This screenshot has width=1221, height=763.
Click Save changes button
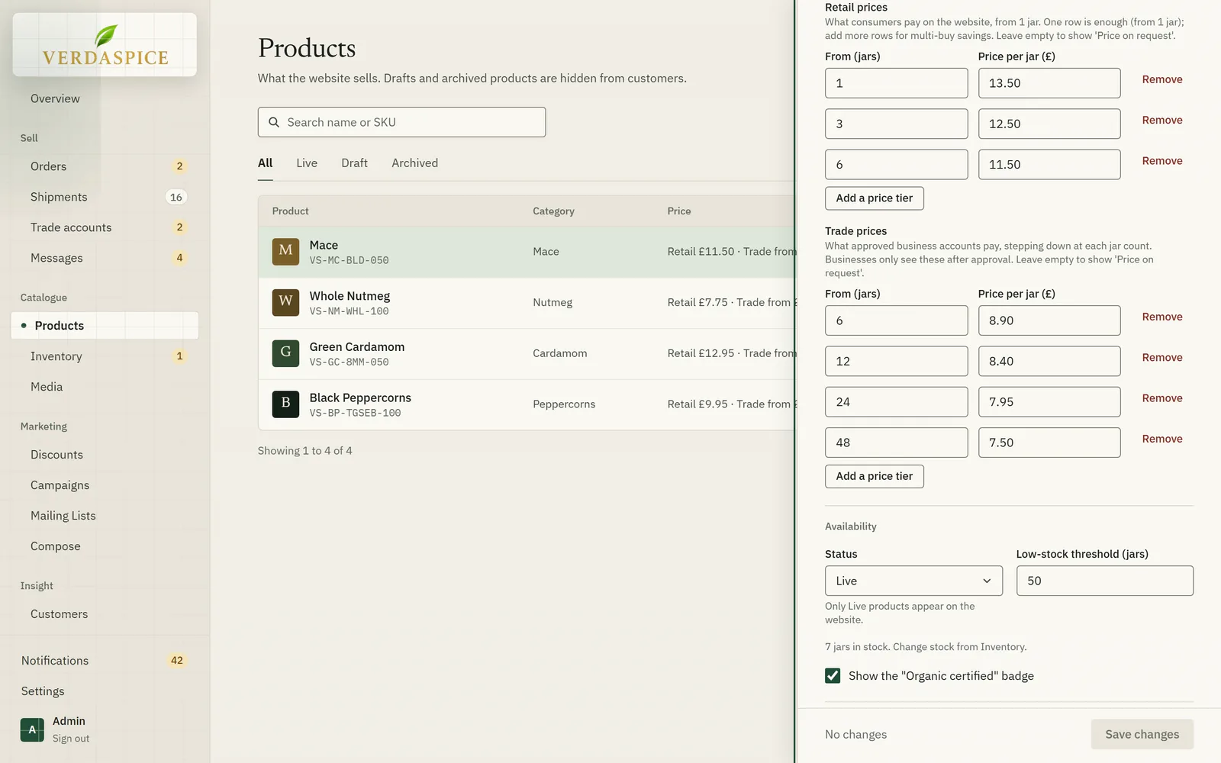tap(1142, 734)
